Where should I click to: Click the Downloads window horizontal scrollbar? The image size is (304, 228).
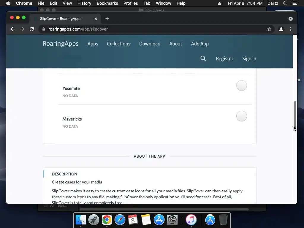pyautogui.click(x=164, y=209)
